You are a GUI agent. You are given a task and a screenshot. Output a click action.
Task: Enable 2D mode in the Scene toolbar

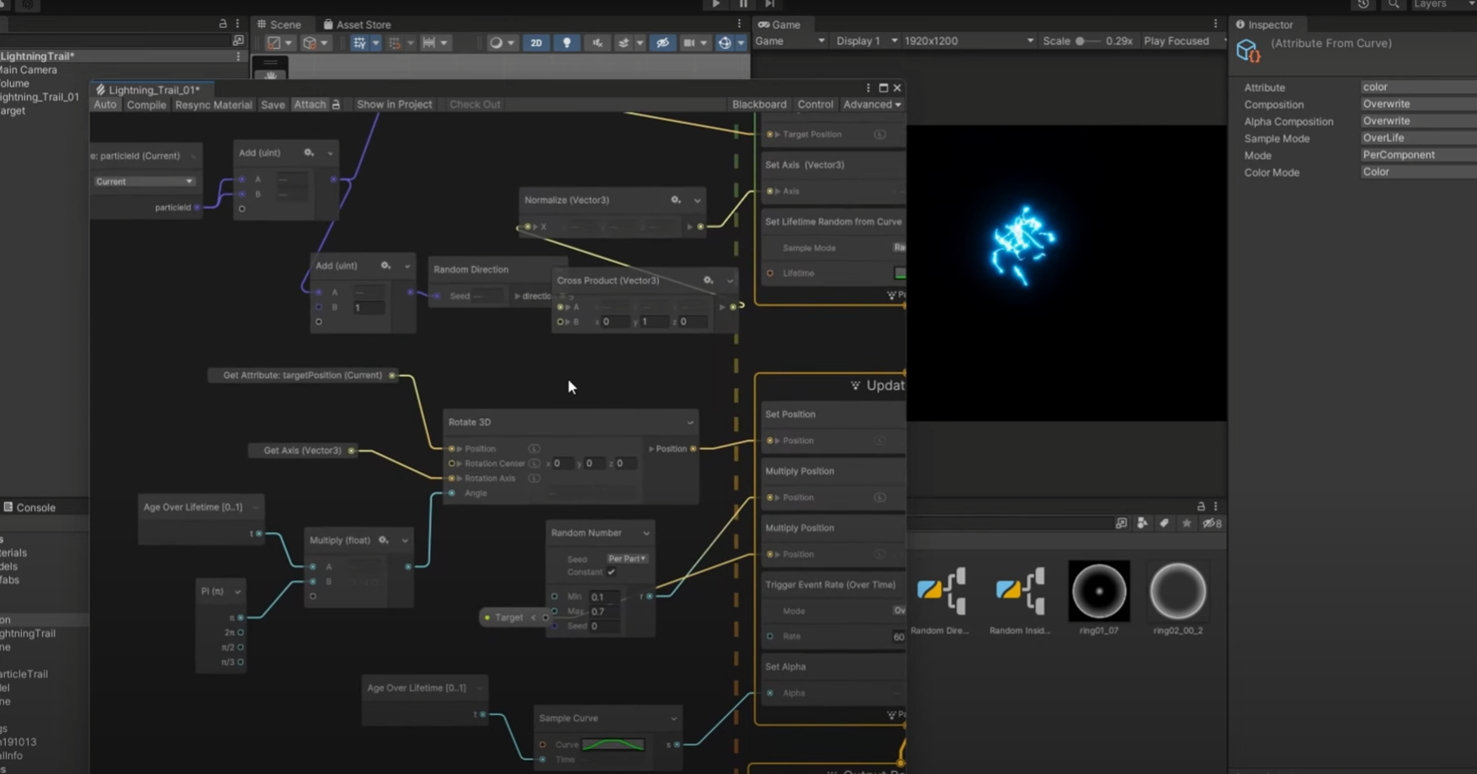536,42
